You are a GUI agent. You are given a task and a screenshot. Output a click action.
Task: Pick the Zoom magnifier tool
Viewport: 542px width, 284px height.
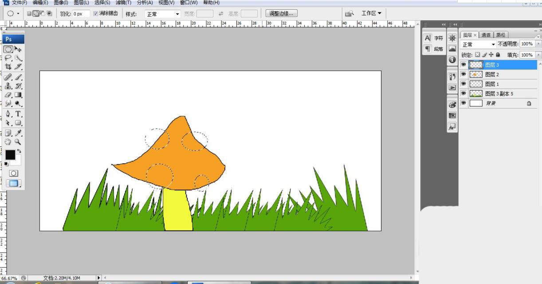[18, 142]
